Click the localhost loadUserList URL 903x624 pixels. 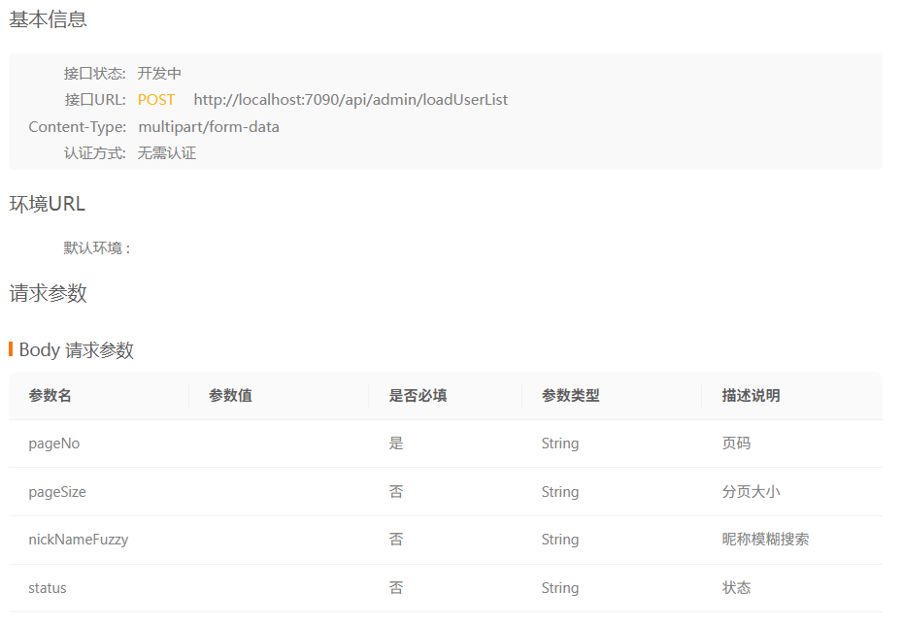(351, 100)
